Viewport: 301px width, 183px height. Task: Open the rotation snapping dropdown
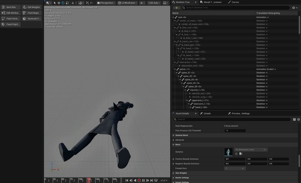pos(81,3)
